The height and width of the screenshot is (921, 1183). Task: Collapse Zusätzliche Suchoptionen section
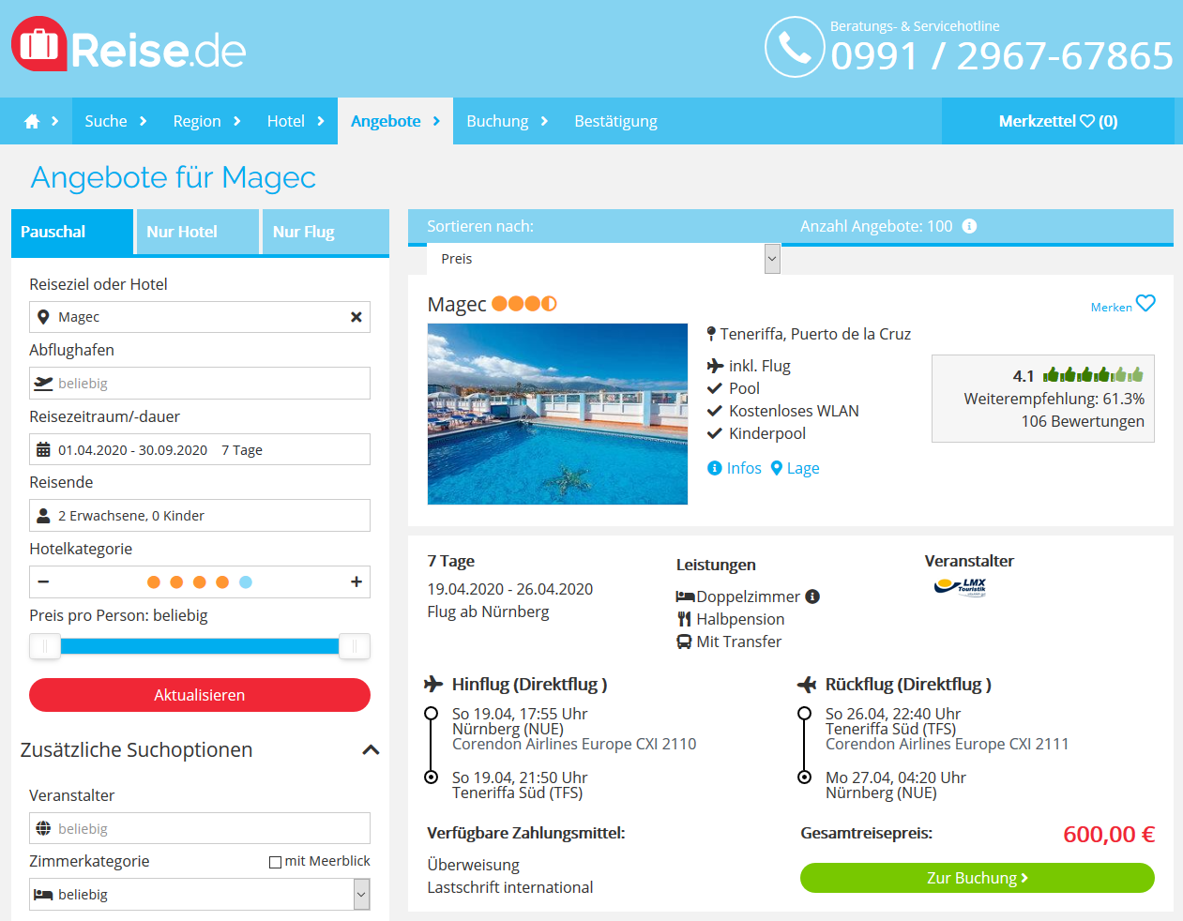[371, 749]
